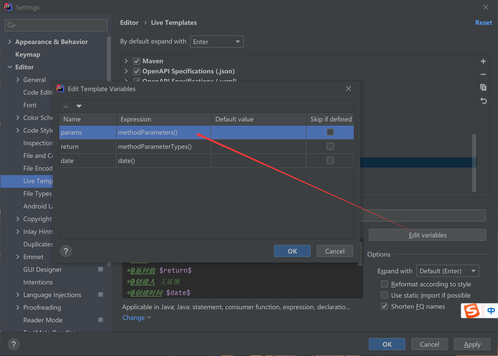Image resolution: width=498 pixels, height=356 pixels.
Task: Click Apply in Settings window
Action: click(x=472, y=344)
